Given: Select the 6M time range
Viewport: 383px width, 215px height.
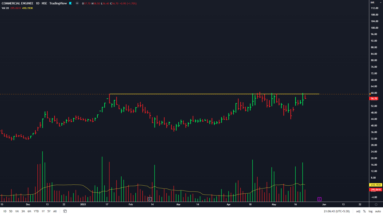Looking at the screenshot, I should pos(29,211).
